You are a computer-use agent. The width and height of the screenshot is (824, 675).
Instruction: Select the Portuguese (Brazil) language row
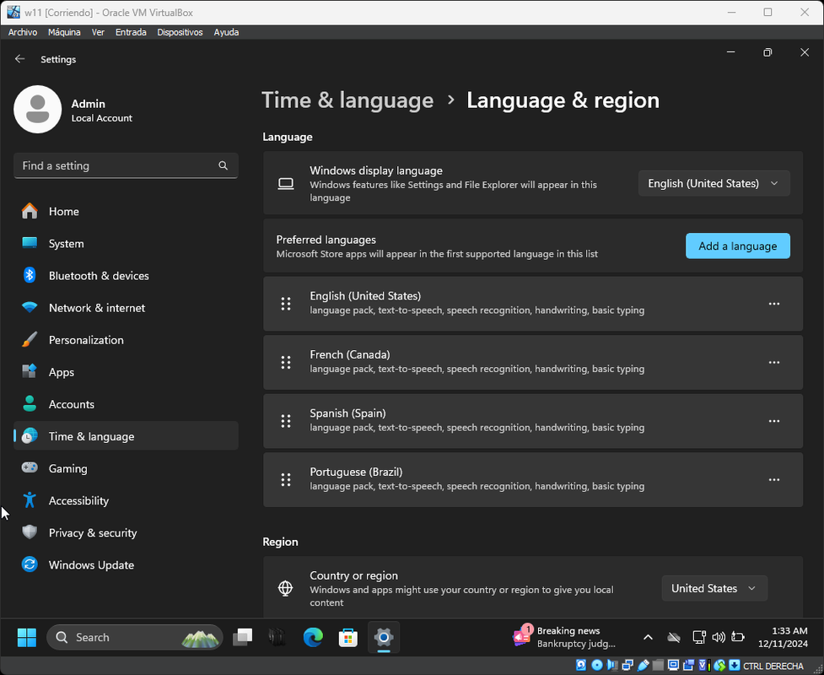(x=533, y=479)
